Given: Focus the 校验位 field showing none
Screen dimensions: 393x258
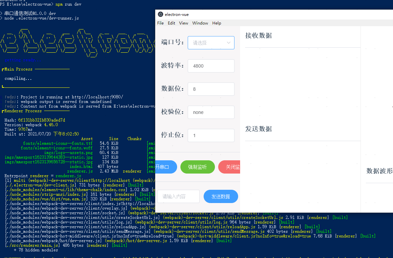Looking at the screenshot, I should point(211,112).
